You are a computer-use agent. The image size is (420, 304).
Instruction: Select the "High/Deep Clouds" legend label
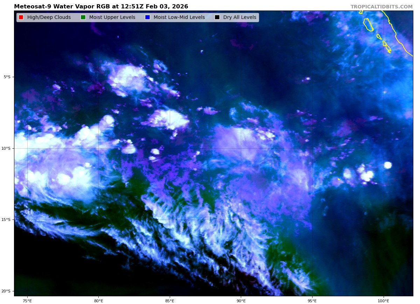pos(49,17)
